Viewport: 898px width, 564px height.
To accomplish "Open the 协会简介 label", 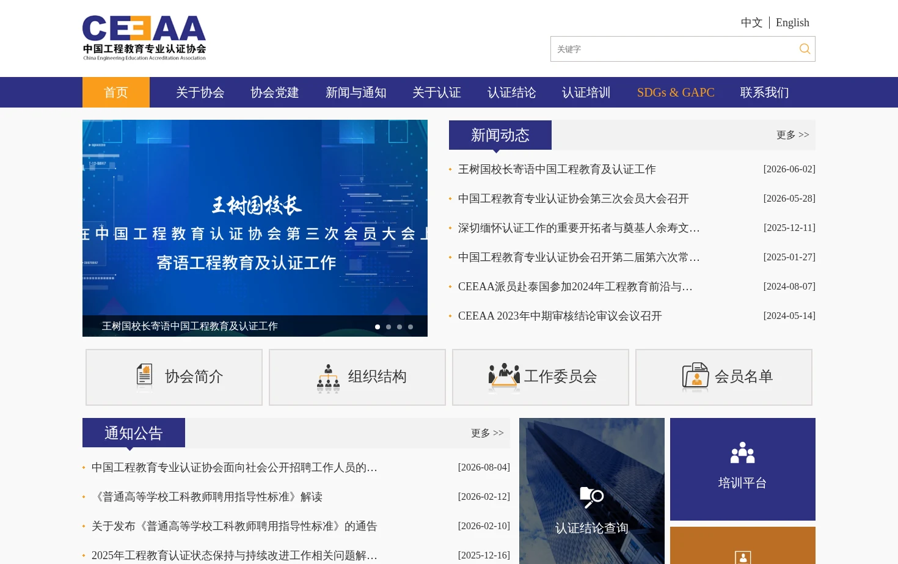I will pyautogui.click(x=194, y=376).
